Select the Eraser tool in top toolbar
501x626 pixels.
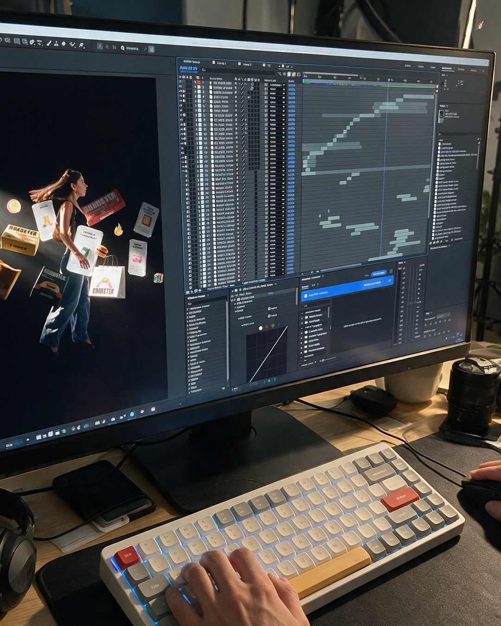64,44
